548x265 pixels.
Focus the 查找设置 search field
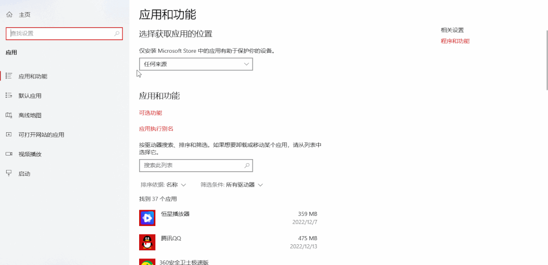coord(65,33)
